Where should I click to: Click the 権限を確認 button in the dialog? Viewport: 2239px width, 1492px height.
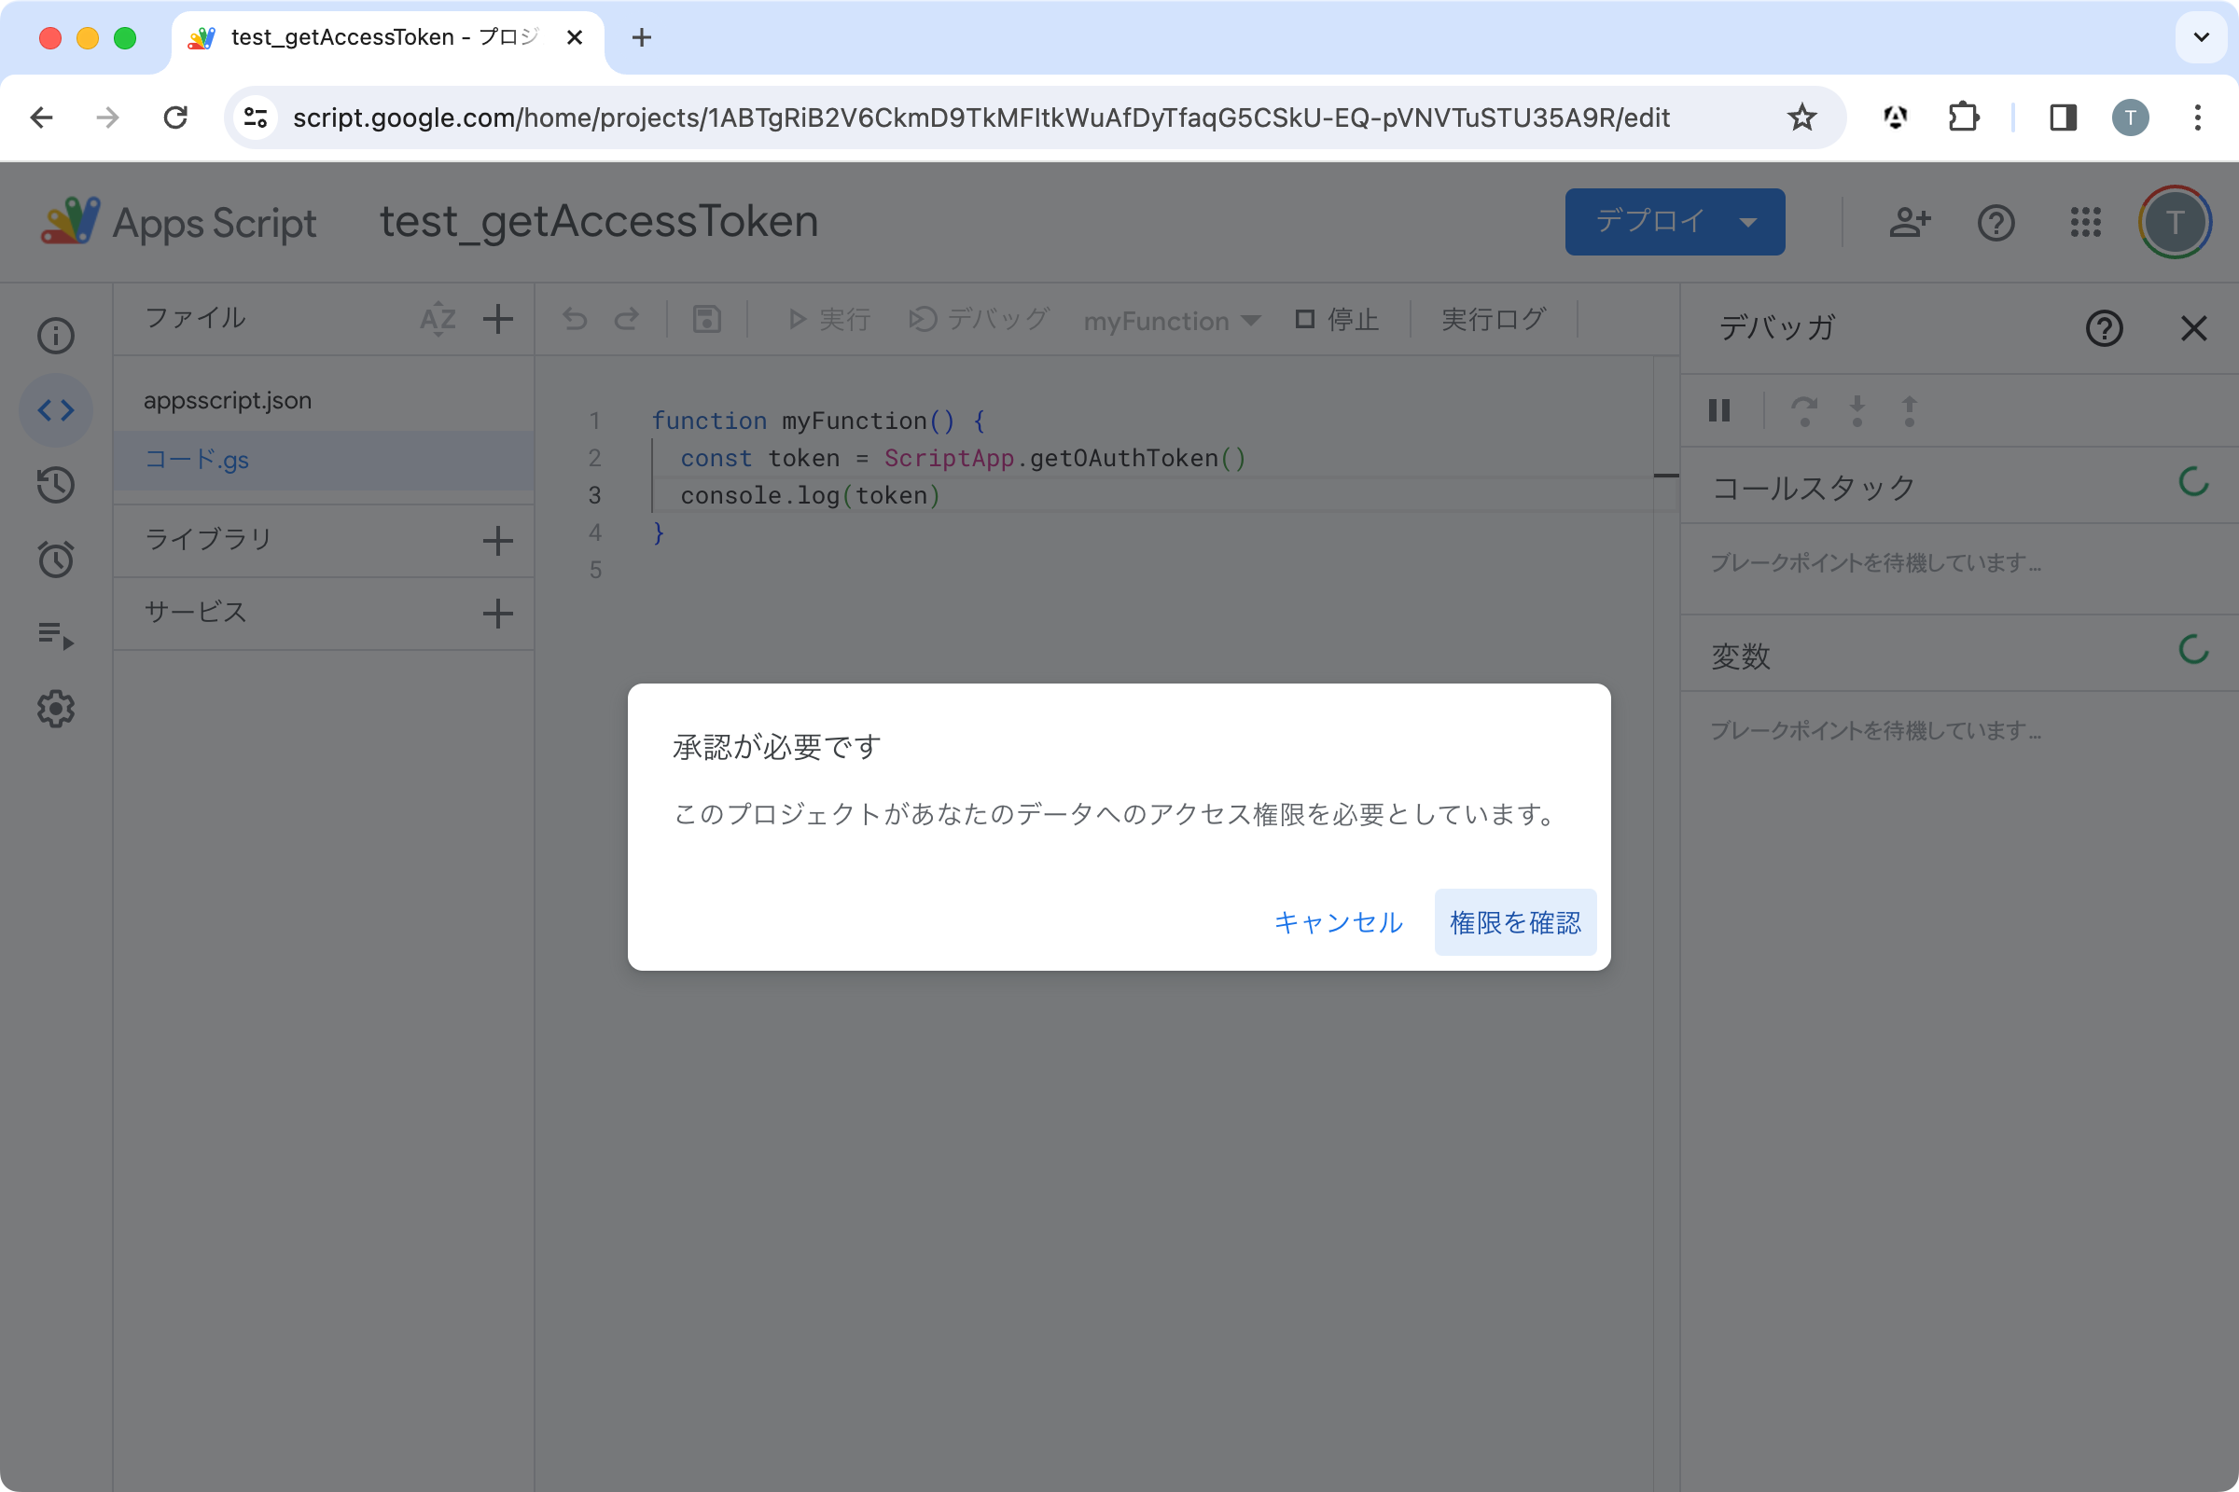coord(1514,922)
